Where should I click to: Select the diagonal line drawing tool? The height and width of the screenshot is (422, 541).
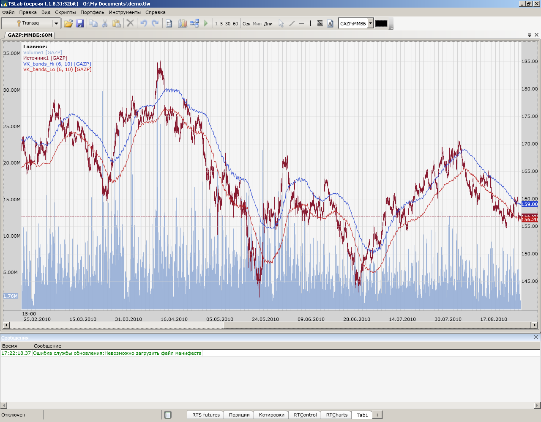point(292,24)
